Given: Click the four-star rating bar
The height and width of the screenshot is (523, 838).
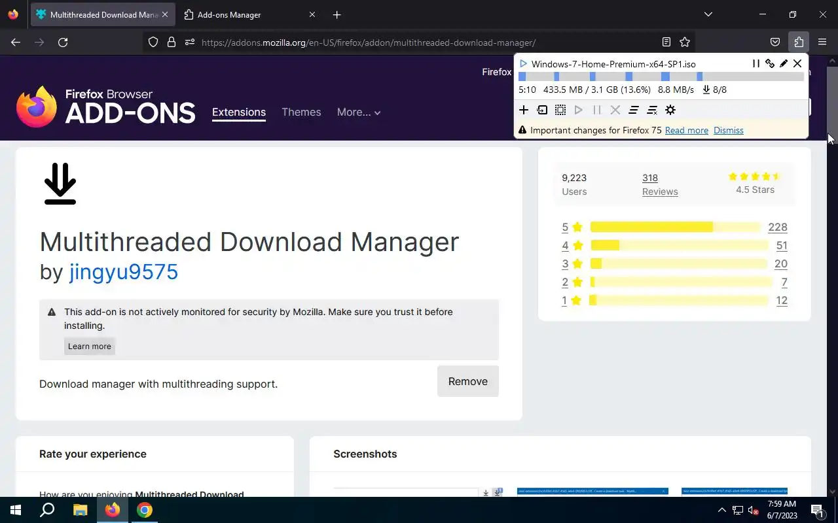Looking at the screenshot, I should point(680,245).
